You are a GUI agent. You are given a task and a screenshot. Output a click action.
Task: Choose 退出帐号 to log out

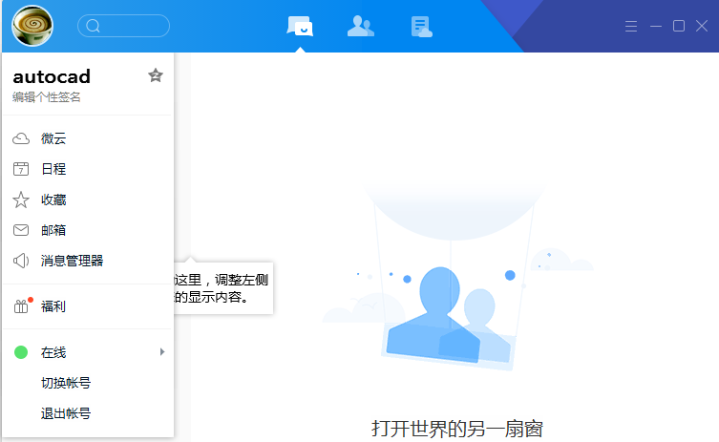coord(66,413)
